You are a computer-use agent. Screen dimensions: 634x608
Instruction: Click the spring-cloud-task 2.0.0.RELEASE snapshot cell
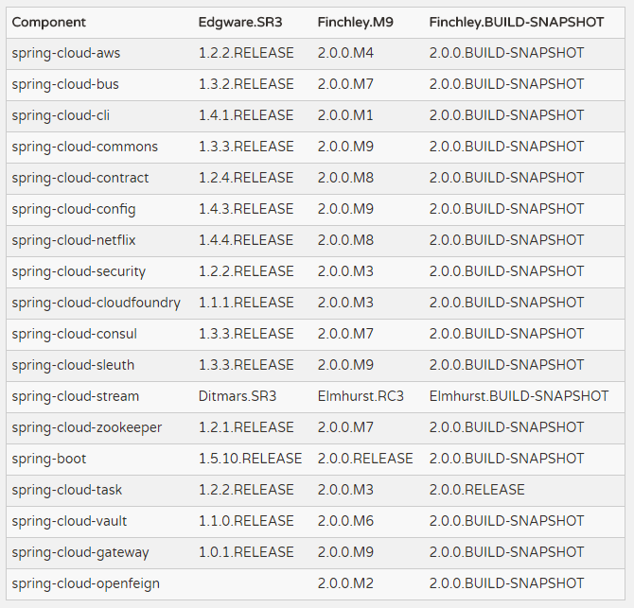(476, 490)
